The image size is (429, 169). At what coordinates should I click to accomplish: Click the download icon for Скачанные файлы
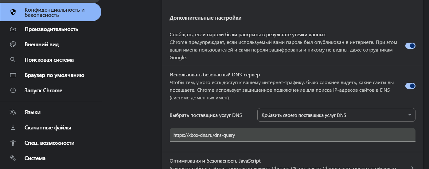pyautogui.click(x=13, y=128)
